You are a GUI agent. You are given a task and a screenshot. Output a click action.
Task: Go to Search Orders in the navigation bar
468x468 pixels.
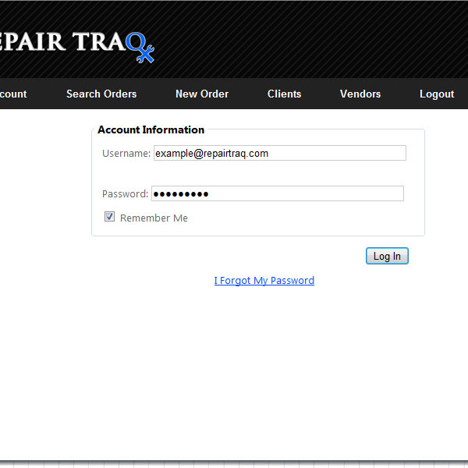click(x=101, y=94)
